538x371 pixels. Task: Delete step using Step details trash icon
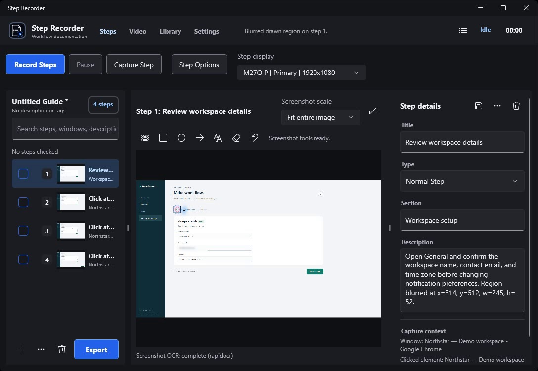pyautogui.click(x=516, y=106)
